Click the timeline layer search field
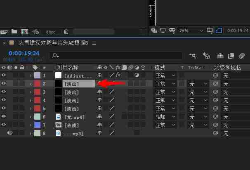The width and height of the screenshot is (250, 170). point(116,56)
